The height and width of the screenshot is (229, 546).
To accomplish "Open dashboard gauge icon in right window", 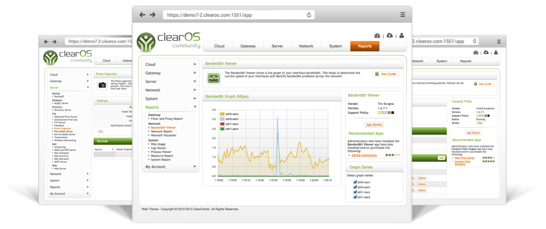I will (476, 52).
